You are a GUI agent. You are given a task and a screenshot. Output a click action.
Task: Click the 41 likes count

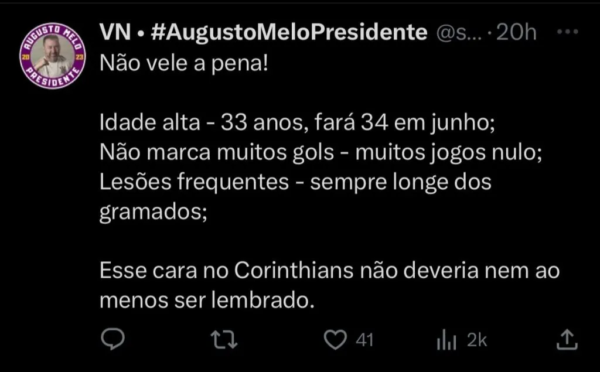(x=364, y=340)
